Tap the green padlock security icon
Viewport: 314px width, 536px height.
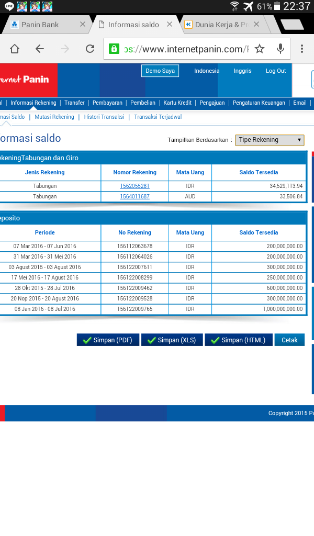pyautogui.click(x=114, y=49)
